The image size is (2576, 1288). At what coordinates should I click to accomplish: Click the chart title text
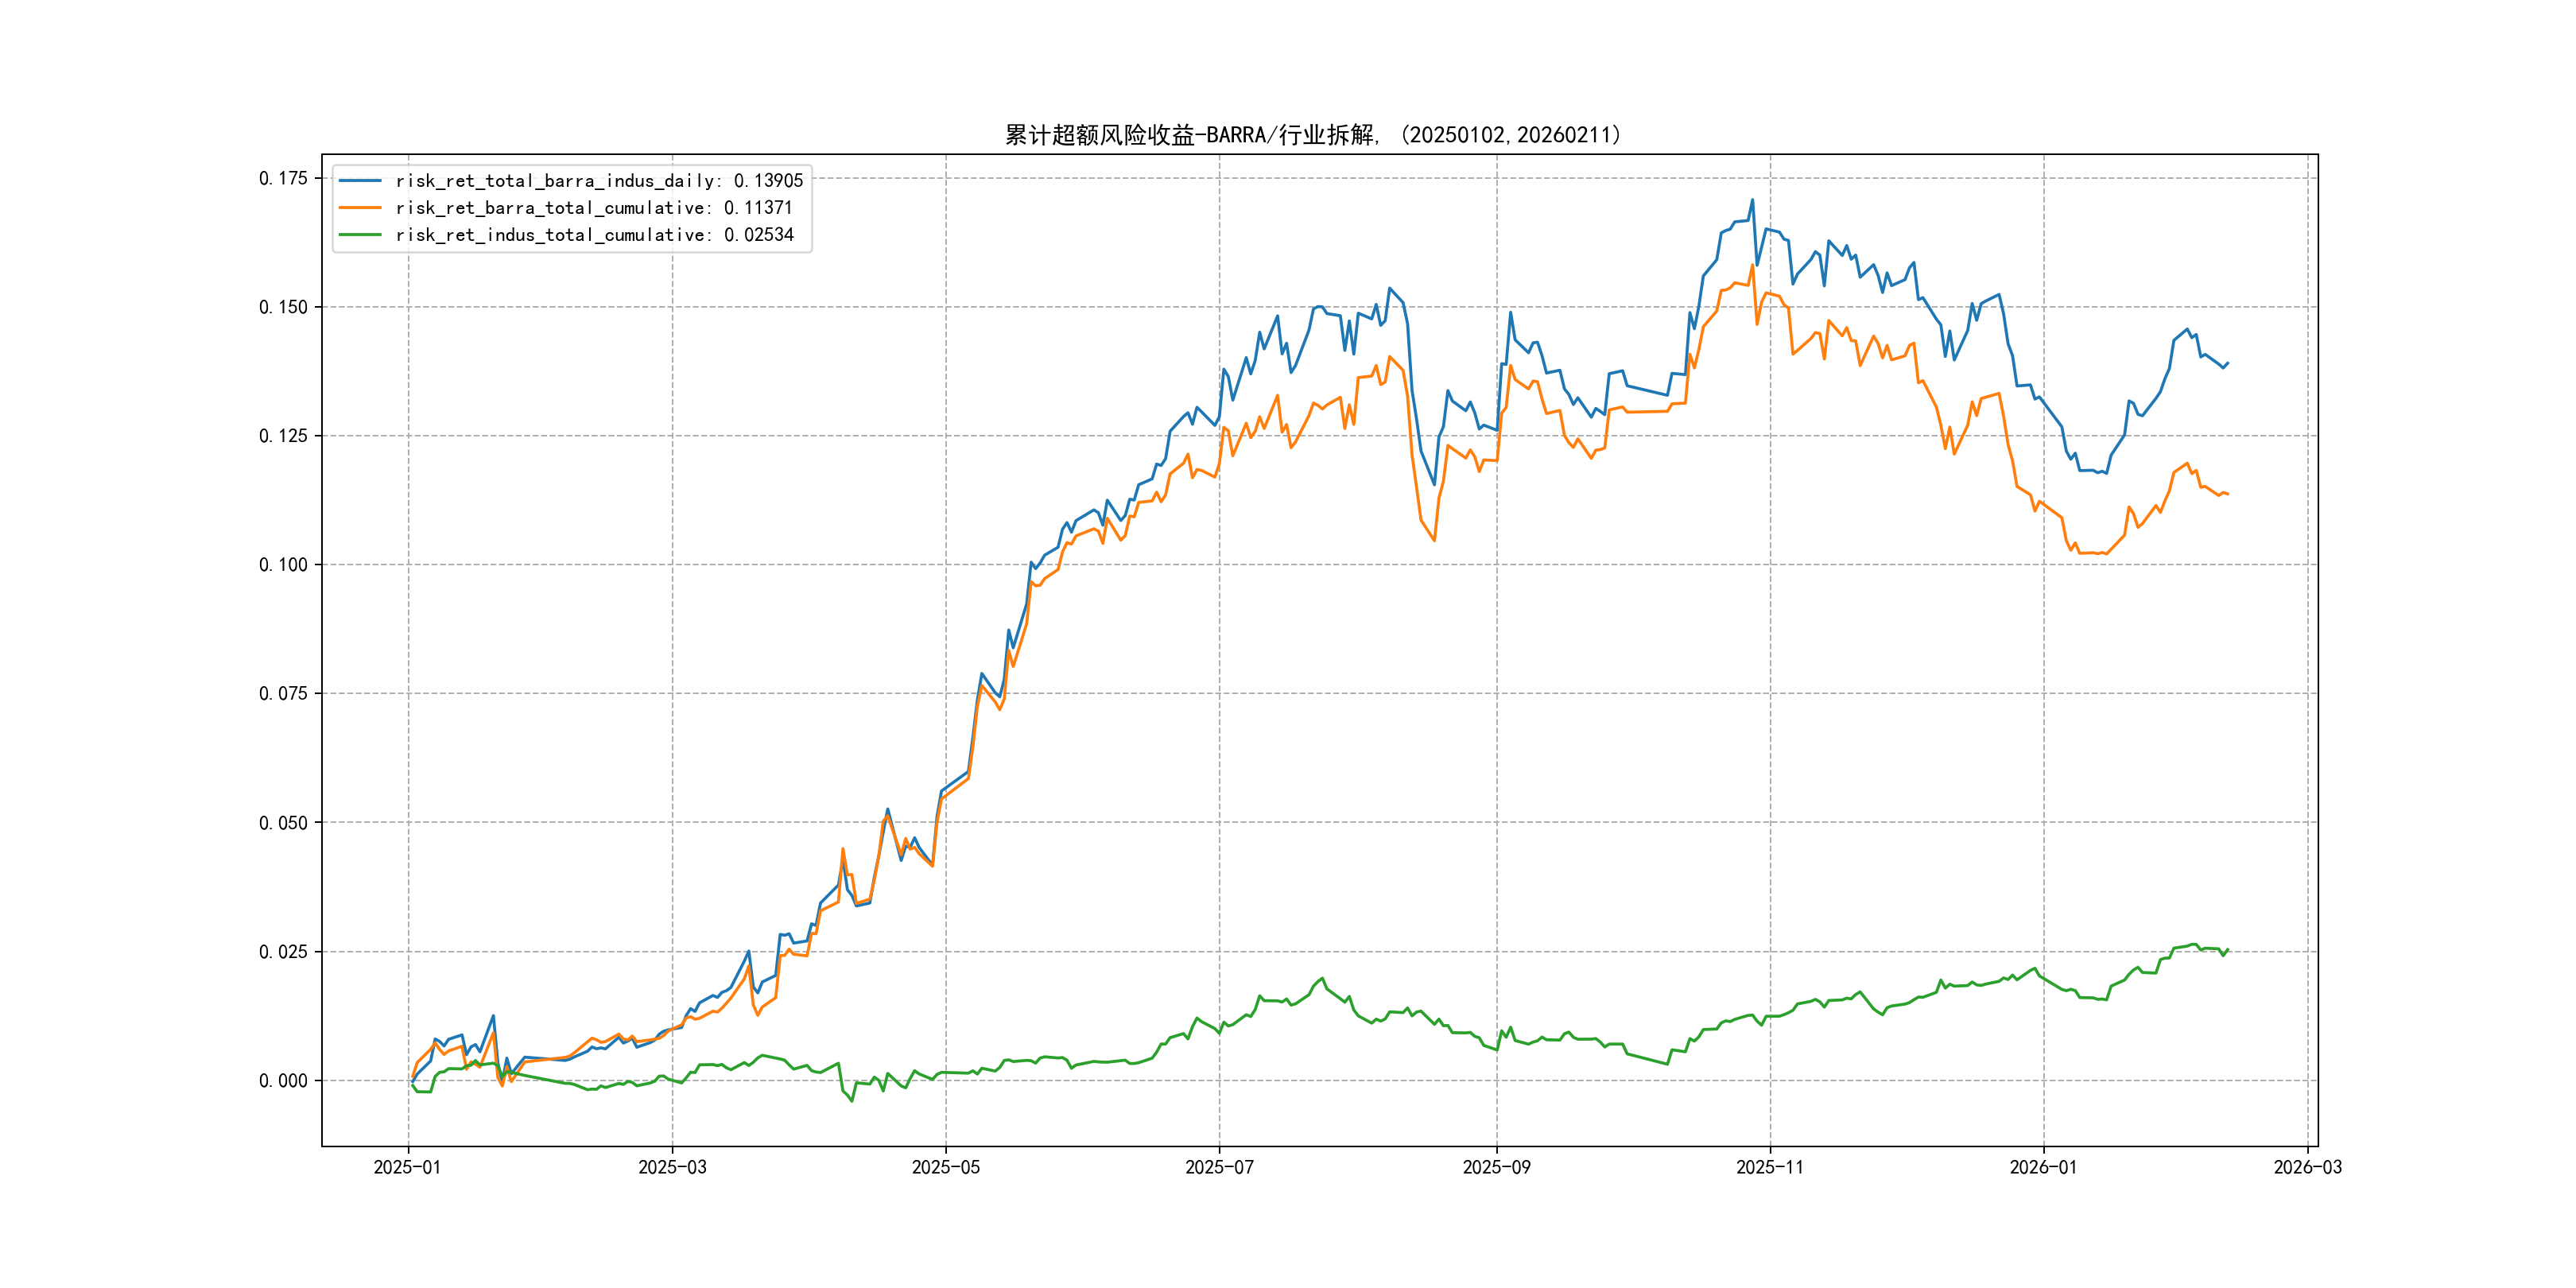coord(1312,135)
